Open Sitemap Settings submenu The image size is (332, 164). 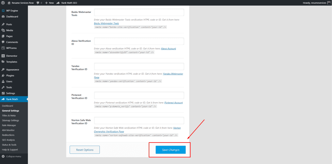pos(10,120)
